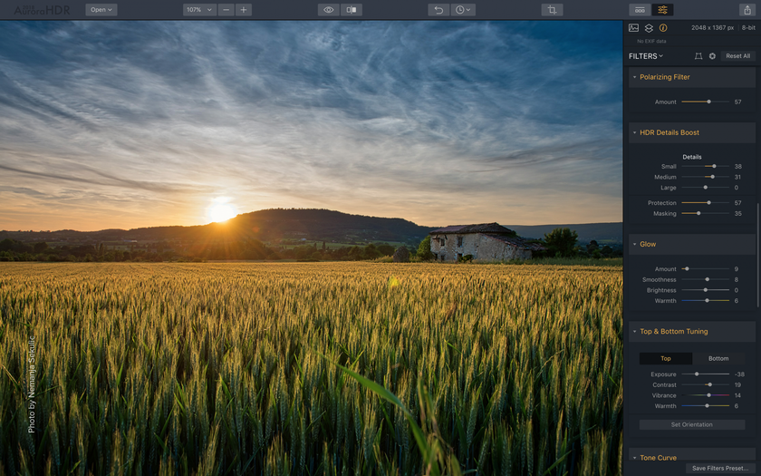This screenshot has width=761, height=476.
Task: Click the filters panel scrollbar
Action: pyautogui.click(x=757, y=255)
